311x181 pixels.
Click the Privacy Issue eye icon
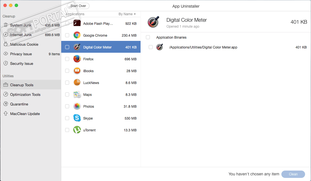point(6,54)
